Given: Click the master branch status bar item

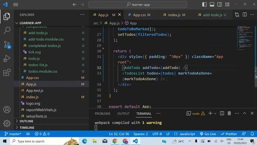Looking at the screenshot, I should [12, 134].
